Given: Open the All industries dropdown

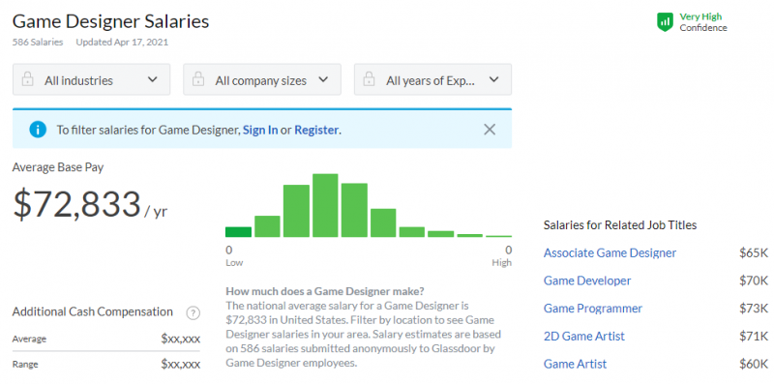Looking at the screenshot, I should (91, 79).
